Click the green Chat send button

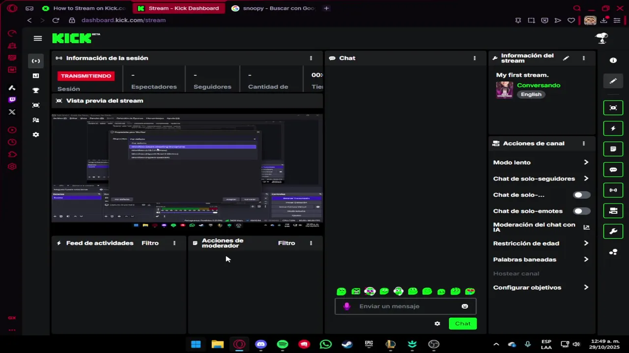[x=462, y=324]
